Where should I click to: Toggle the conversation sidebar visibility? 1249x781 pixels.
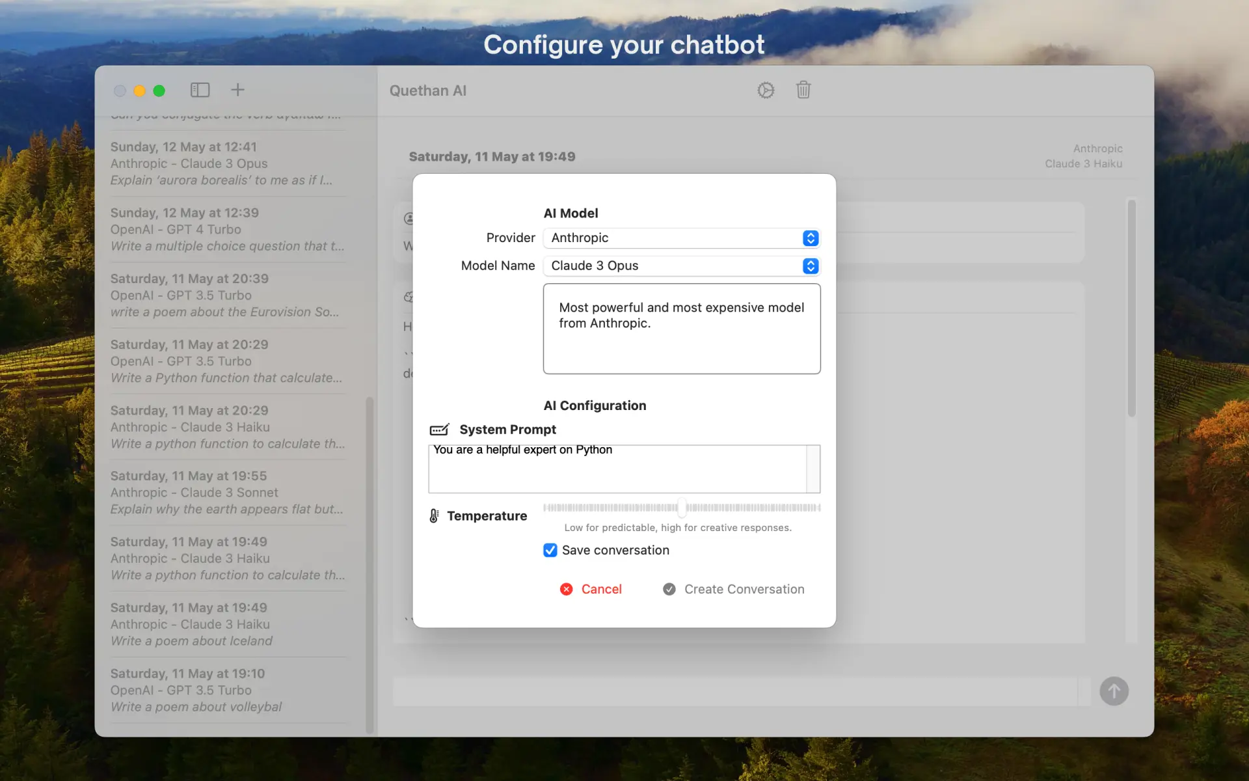200,90
